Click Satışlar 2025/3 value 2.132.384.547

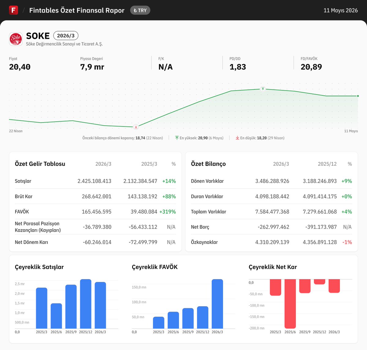140,181
